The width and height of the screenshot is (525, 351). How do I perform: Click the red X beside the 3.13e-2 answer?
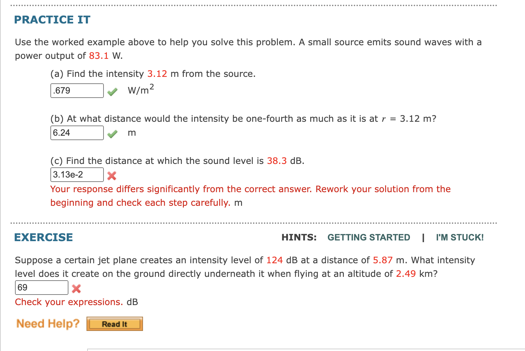111,176
